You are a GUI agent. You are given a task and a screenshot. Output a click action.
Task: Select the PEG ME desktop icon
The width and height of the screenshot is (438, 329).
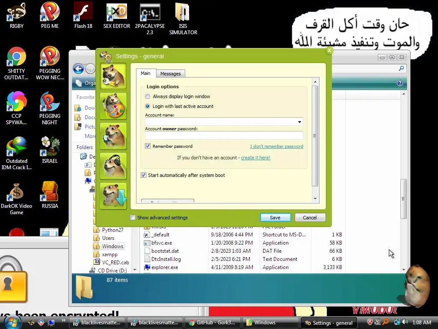click(x=50, y=16)
